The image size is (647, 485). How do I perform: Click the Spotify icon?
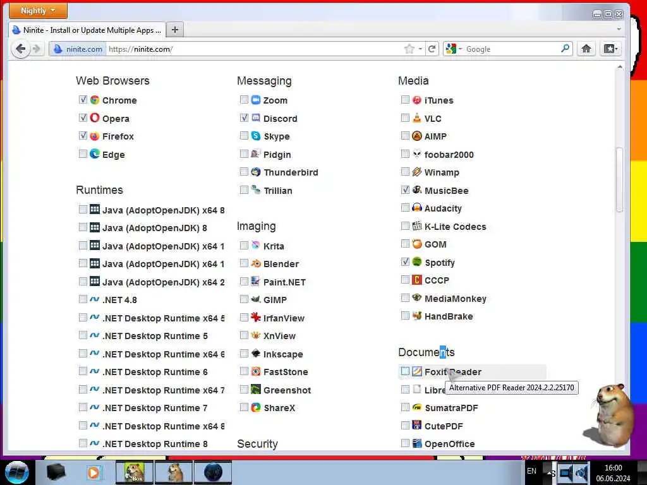[x=417, y=262]
